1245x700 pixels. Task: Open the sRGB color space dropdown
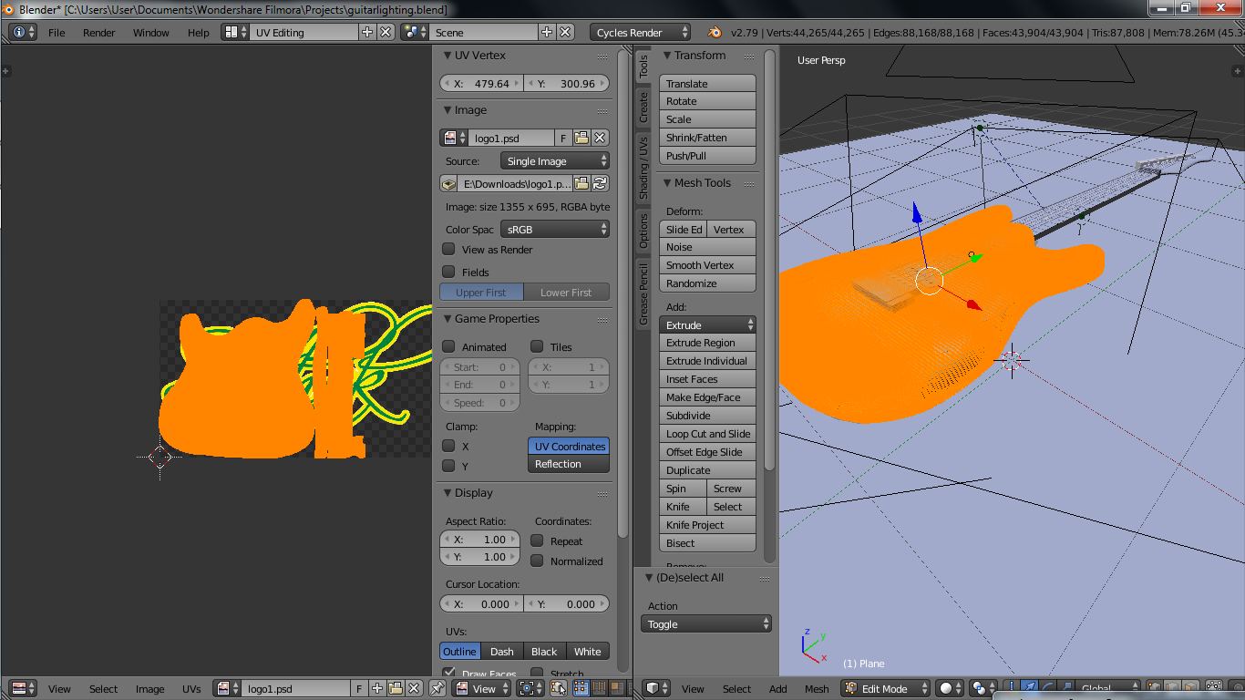pos(555,230)
